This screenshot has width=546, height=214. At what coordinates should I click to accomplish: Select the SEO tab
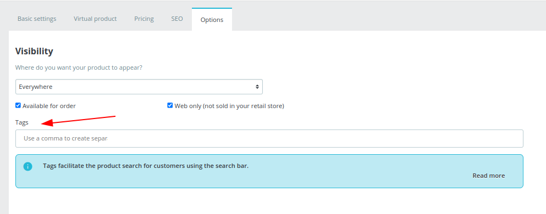(x=177, y=19)
